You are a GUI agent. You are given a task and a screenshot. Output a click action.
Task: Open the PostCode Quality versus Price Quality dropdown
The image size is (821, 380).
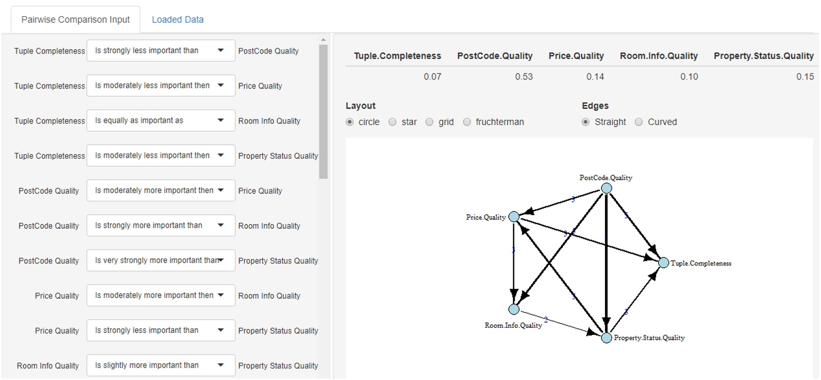[160, 190]
